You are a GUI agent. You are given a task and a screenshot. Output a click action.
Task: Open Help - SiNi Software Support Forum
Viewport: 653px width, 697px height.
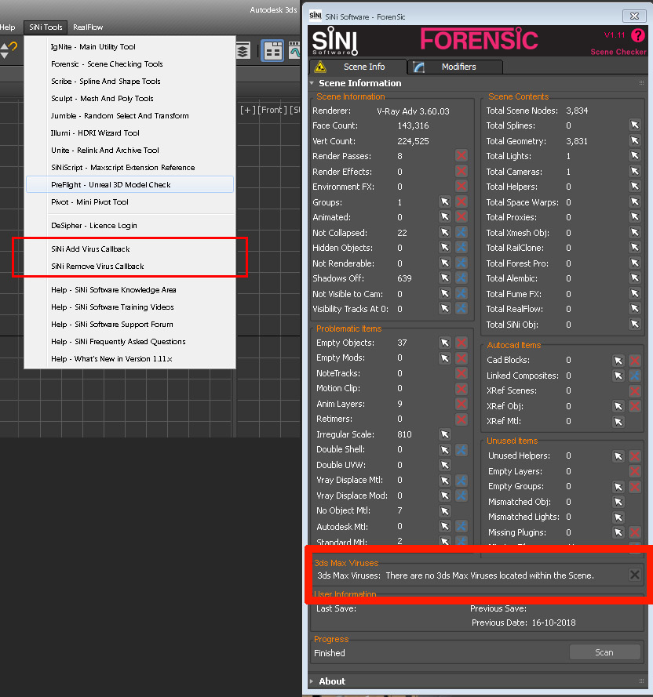pyautogui.click(x=111, y=324)
